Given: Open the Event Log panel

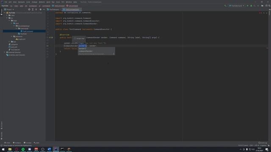Looking at the screenshot, I should pos(263,143).
